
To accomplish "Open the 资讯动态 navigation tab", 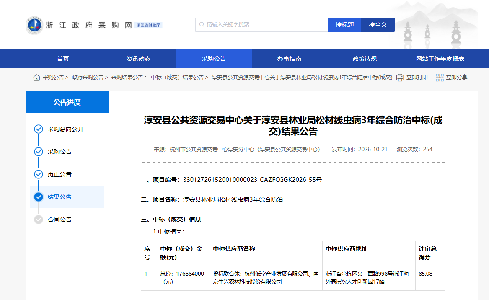I will tap(138, 59).
